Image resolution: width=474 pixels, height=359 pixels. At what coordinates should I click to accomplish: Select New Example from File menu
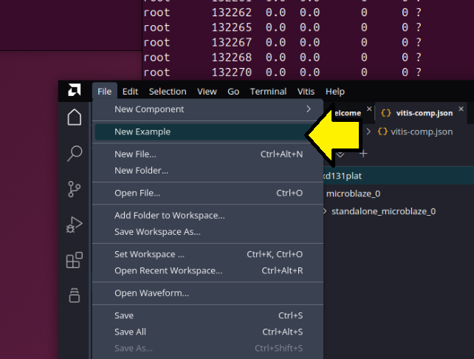tap(142, 131)
